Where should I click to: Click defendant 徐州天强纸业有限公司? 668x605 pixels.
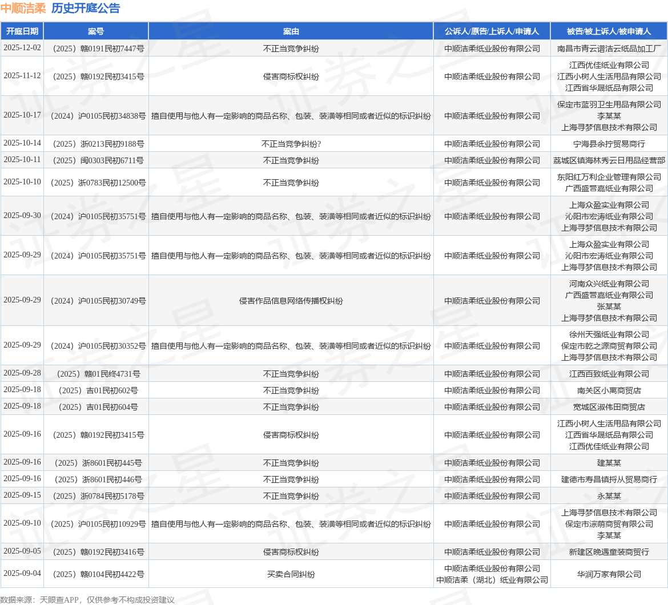pos(609,334)
